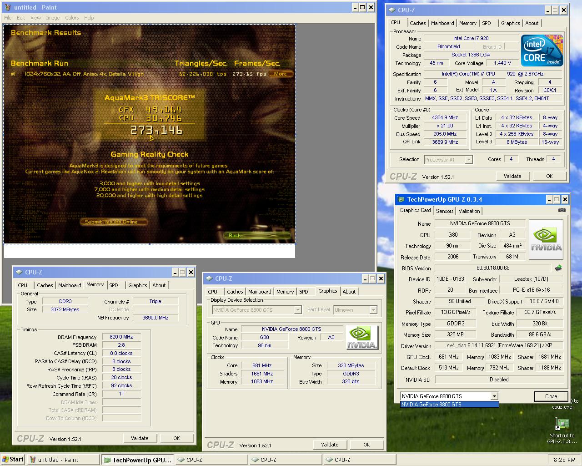Image resolution: width=582 pixels, height=466 pixels.
Task: Open the Paint View menu
Action: pyautogui.click(x=35, y=18)
